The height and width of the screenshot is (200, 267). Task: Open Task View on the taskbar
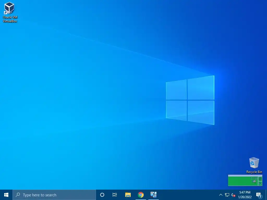click(x=115, y=195)
